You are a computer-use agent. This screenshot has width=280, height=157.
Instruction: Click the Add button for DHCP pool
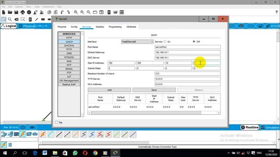pyautogui.click(x=109, y=90)
